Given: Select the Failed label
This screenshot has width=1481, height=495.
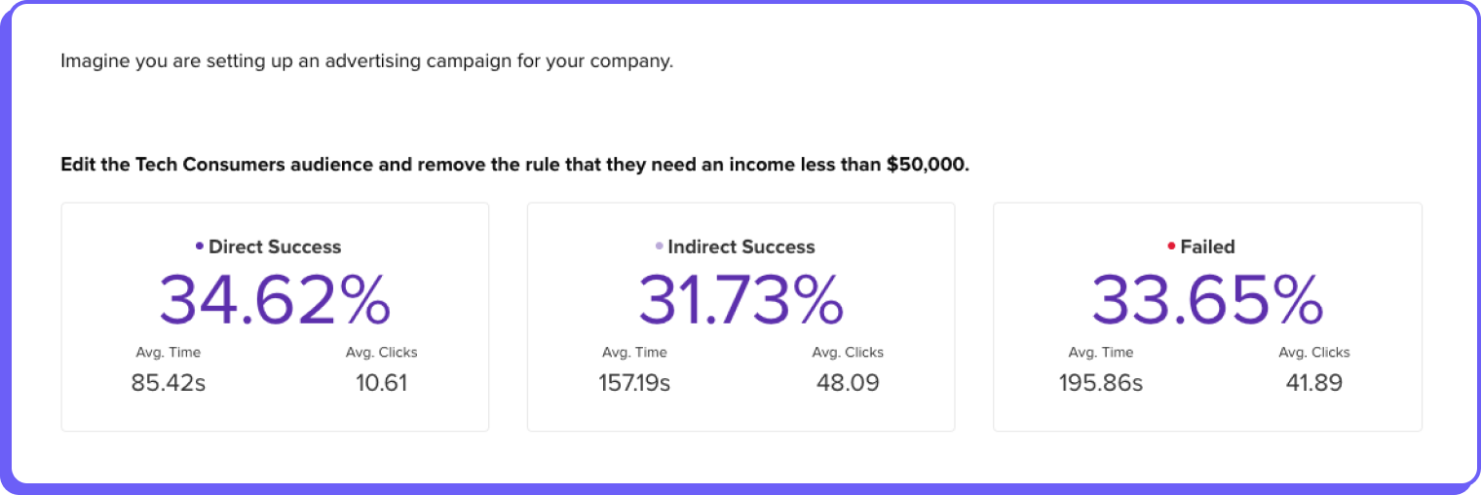Looking at the screenshot, I should coord(1207,247).
